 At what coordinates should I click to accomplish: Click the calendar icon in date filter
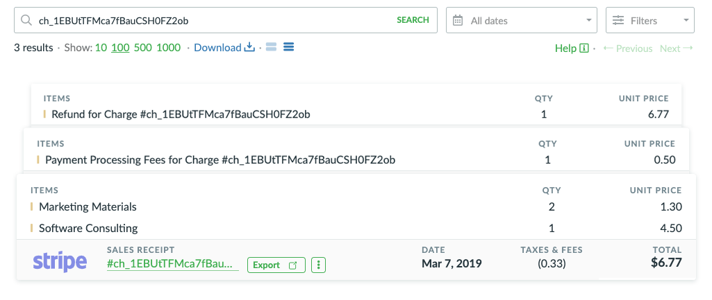coord(458,21)
